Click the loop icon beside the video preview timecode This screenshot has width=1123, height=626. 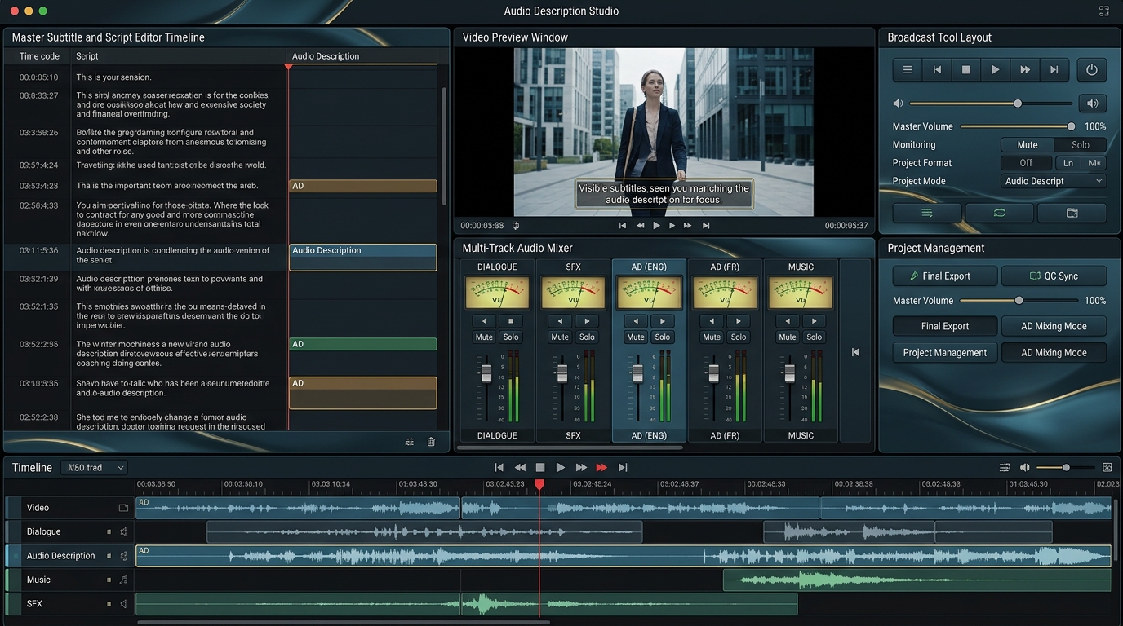pos(516,226)
